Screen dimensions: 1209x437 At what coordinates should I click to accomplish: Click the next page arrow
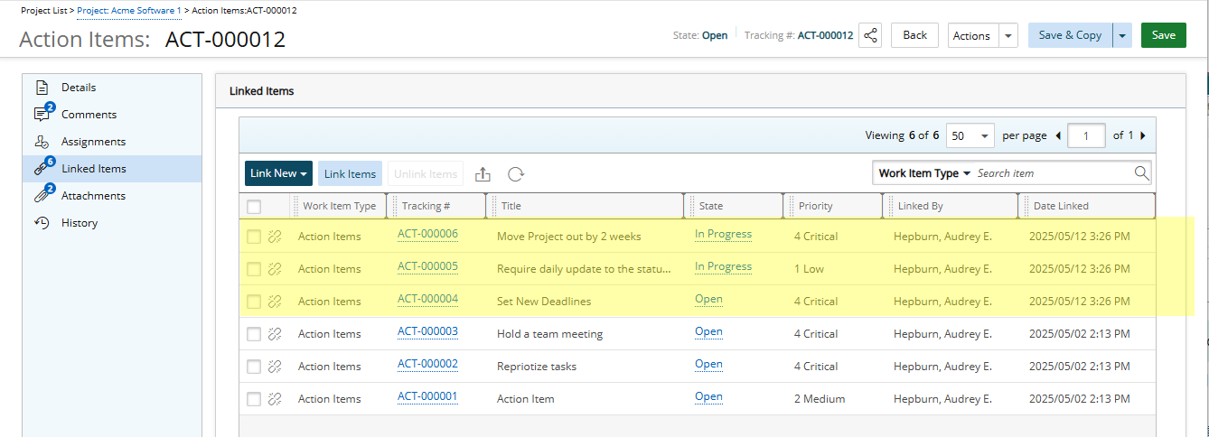pos(1142,135)
